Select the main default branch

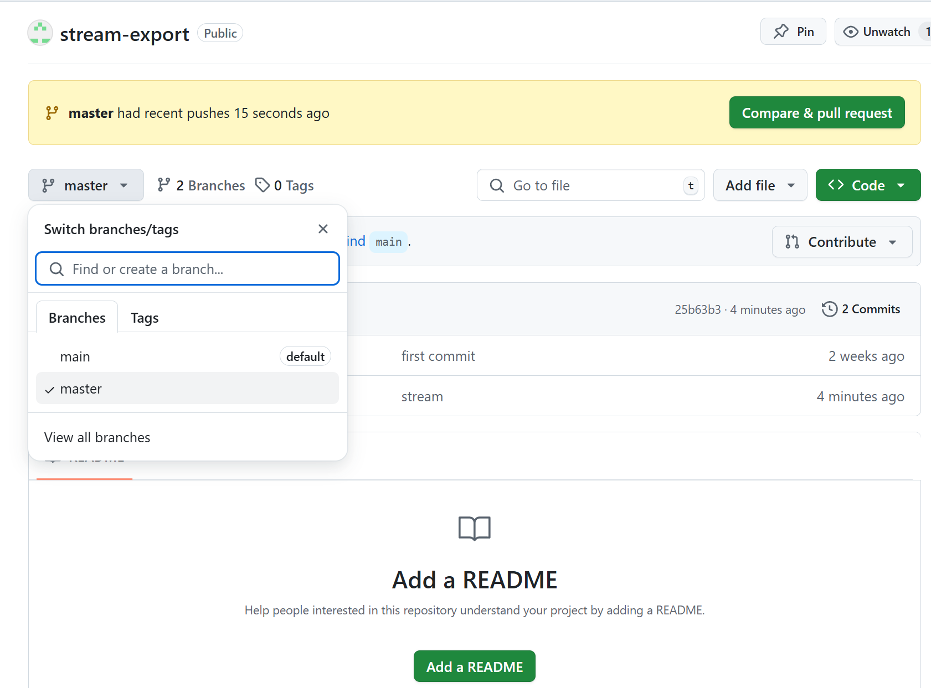[x=187, y=356]
